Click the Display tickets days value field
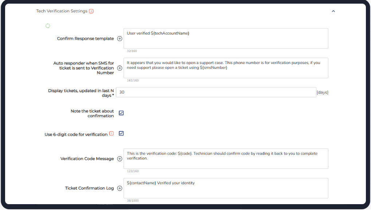 tap(216, 92)
